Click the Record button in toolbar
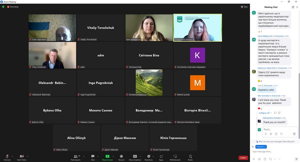300x162 pixels. point(121,157)
